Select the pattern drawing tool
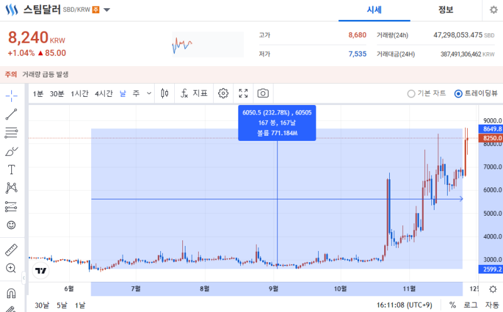 point(11,188)
